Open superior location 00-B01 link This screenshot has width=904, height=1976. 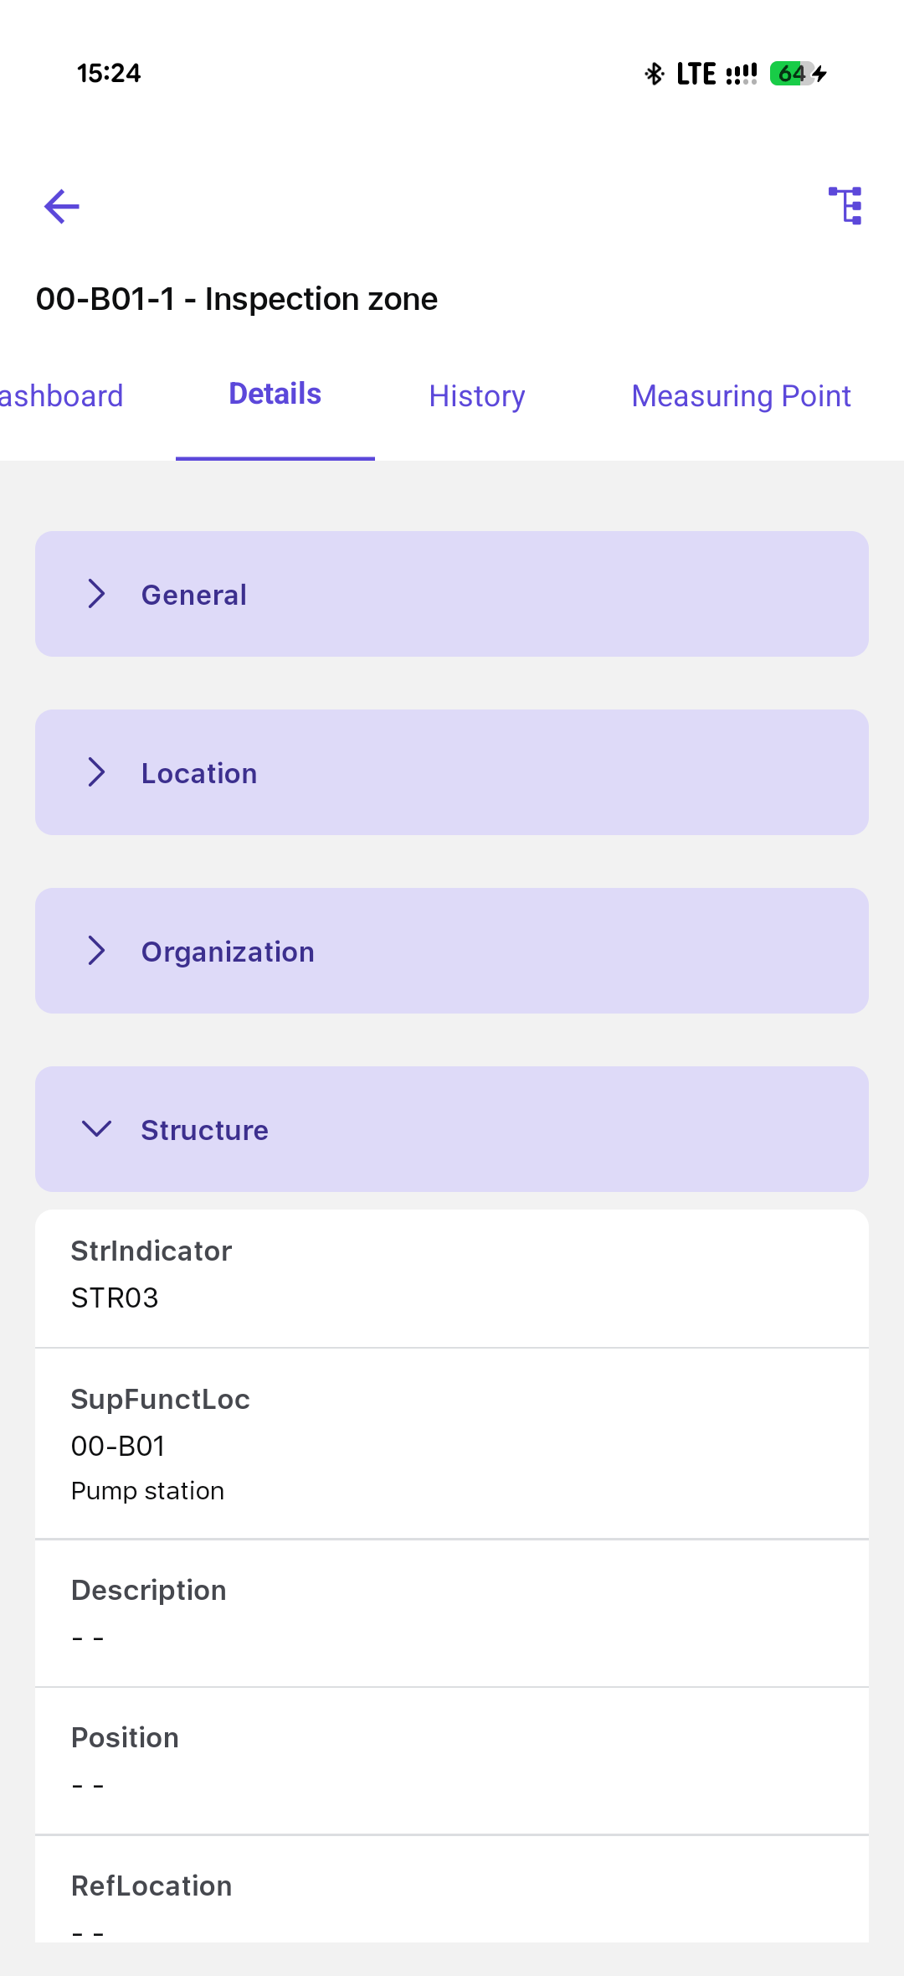(x=118, y=1446)
